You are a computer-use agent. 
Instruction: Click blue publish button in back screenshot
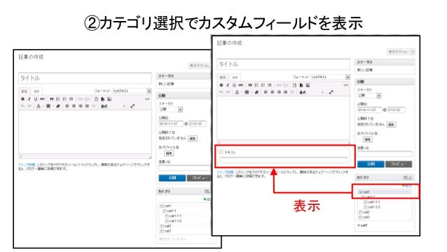pos(172,178)
